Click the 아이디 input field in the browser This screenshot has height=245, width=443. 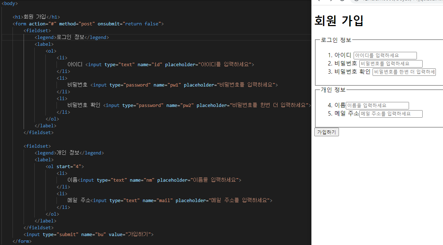point(385,55)
